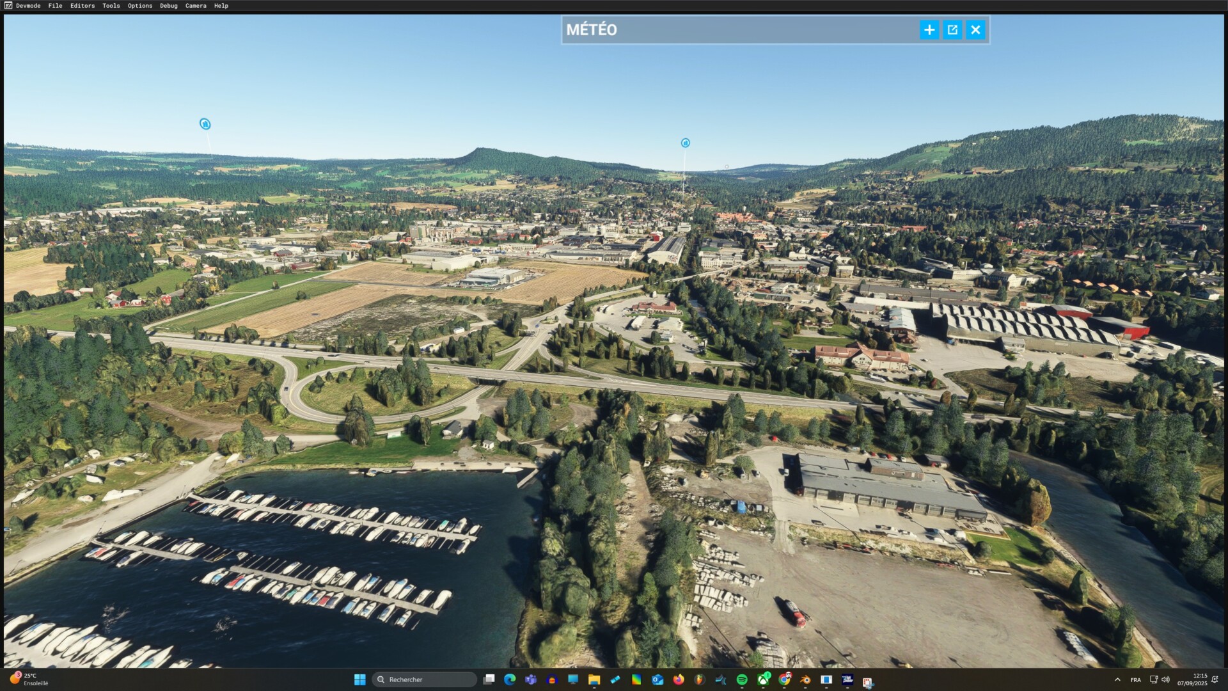Open volume control in system tray
1228x691 pixels.
(1165, 679)
